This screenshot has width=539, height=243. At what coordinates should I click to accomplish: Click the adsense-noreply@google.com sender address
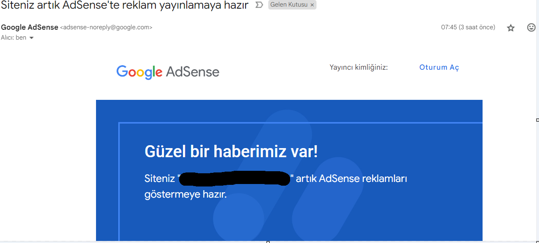tap(106, 28)
